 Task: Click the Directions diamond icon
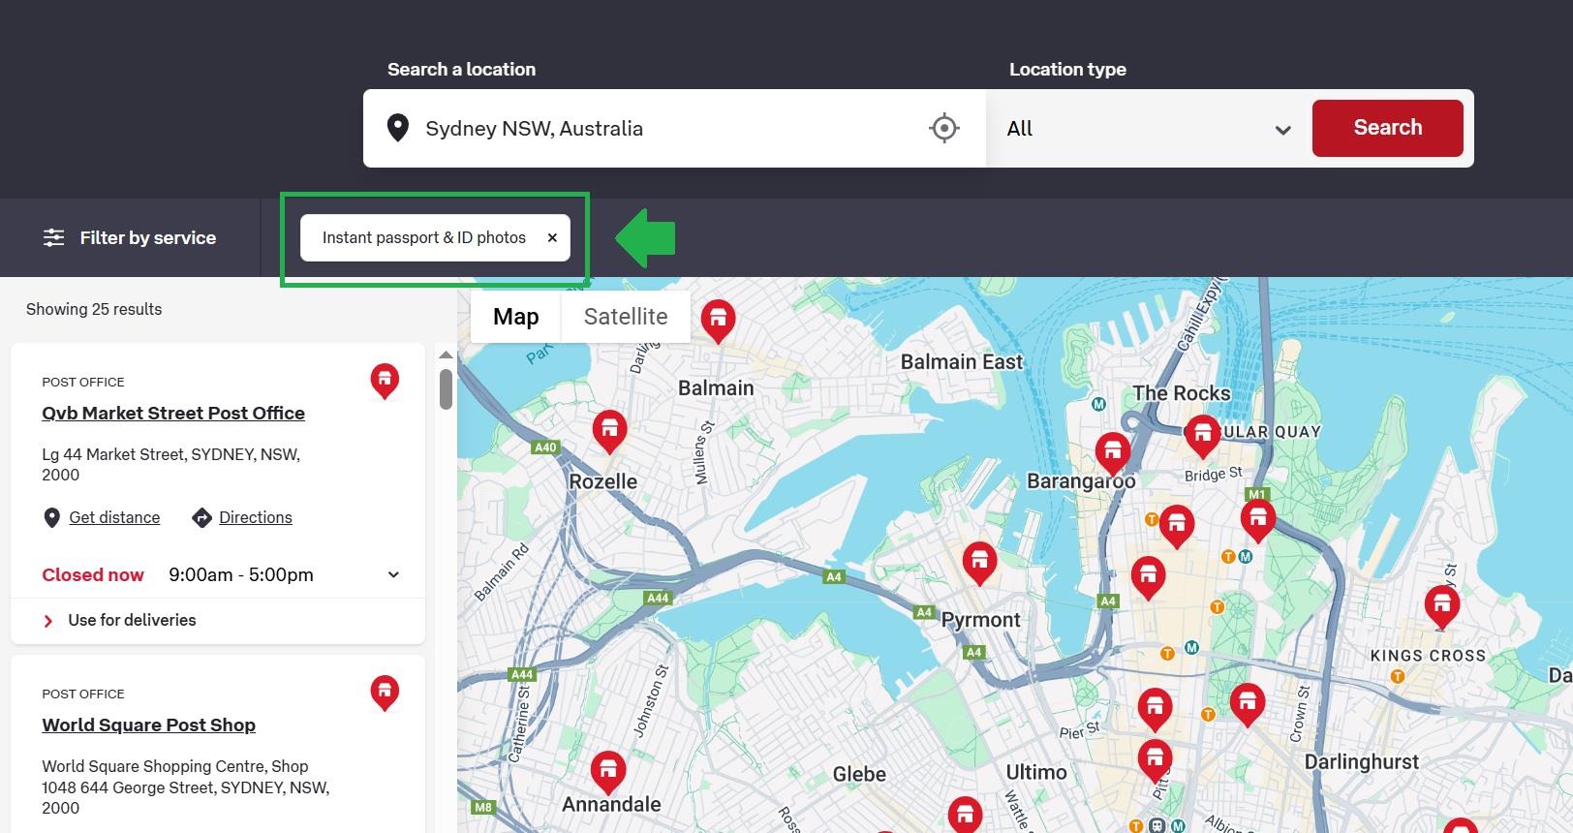point(201,518)
